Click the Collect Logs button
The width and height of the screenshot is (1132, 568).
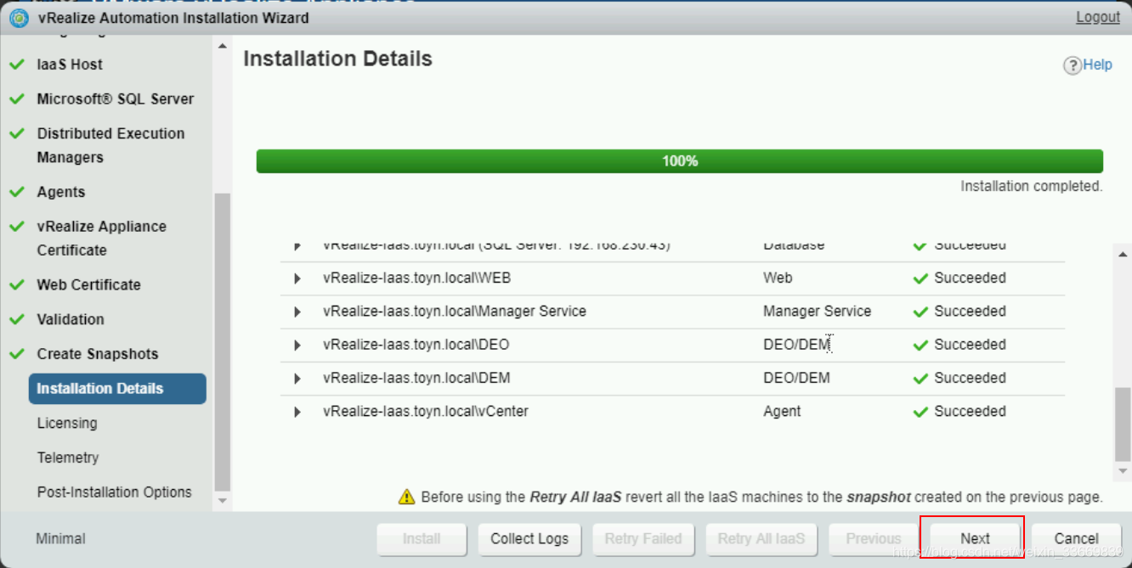click(529, 539)
